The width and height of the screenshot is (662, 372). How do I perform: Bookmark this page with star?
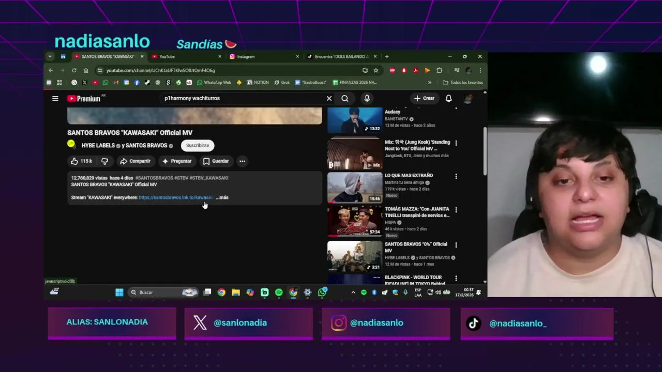coord(376,70)
